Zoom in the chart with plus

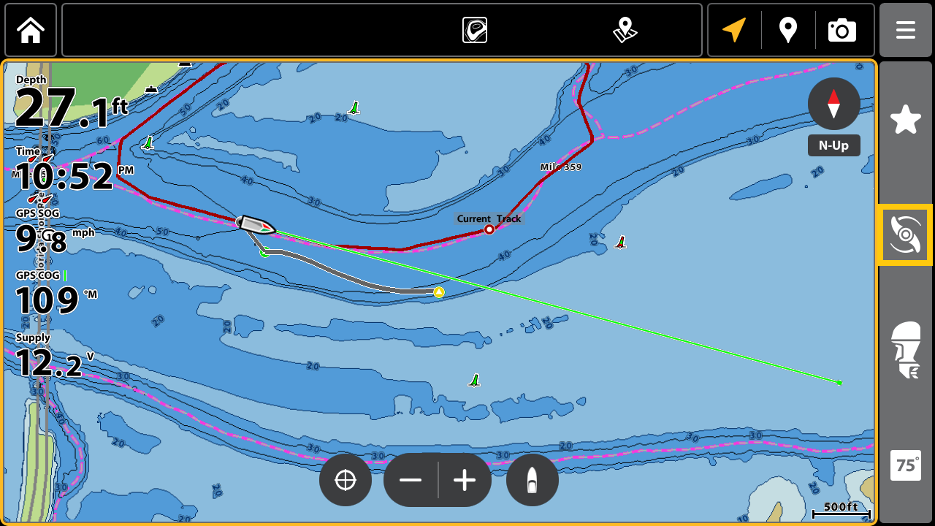[465, 480]
